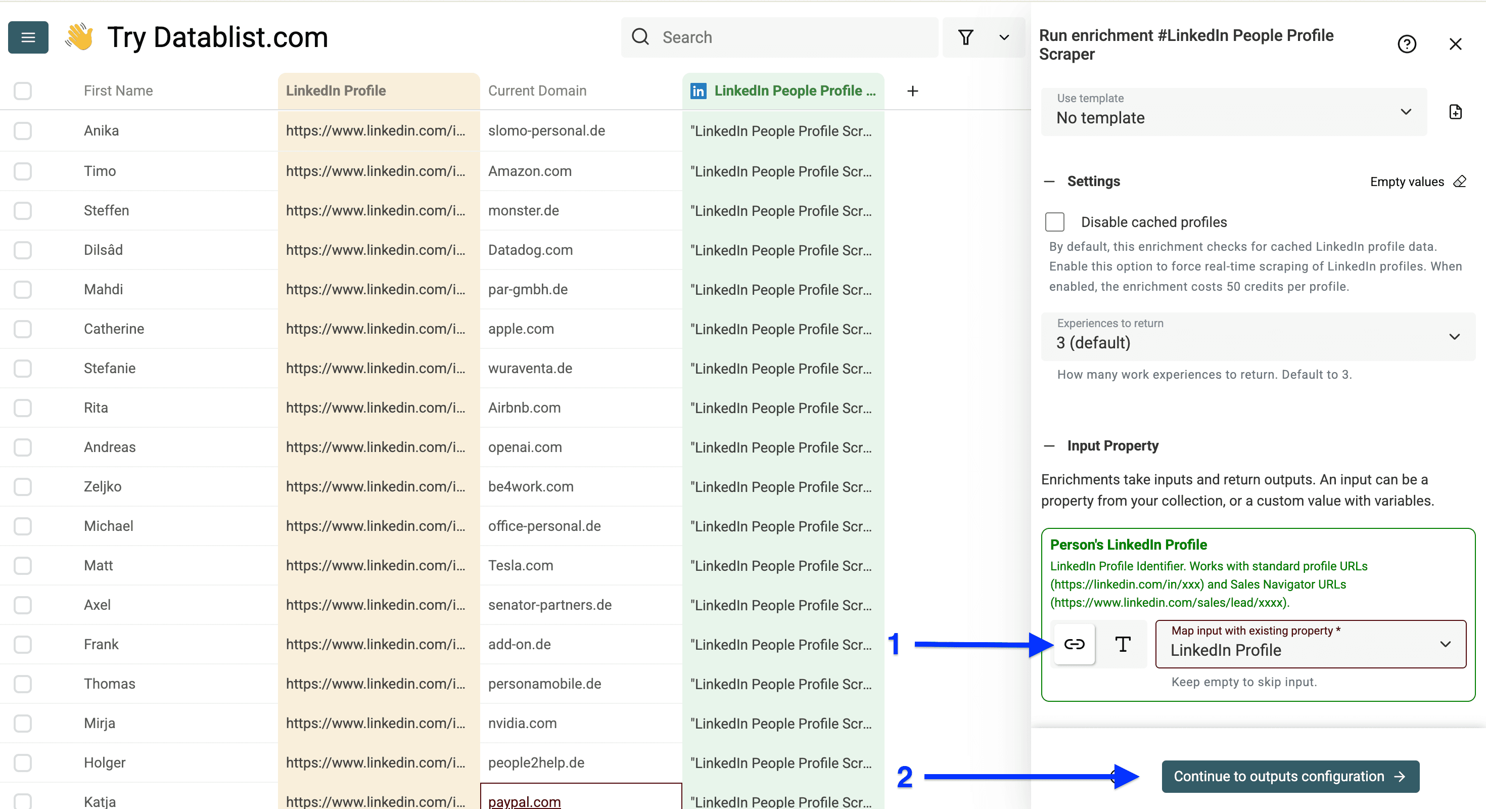
Task: Open the paypal.com link in Katja's row
Action: pyautogui.click(x=523, y=801)
